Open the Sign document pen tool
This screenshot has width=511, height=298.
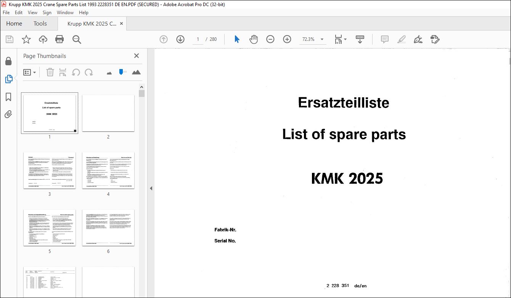[418, 39]
